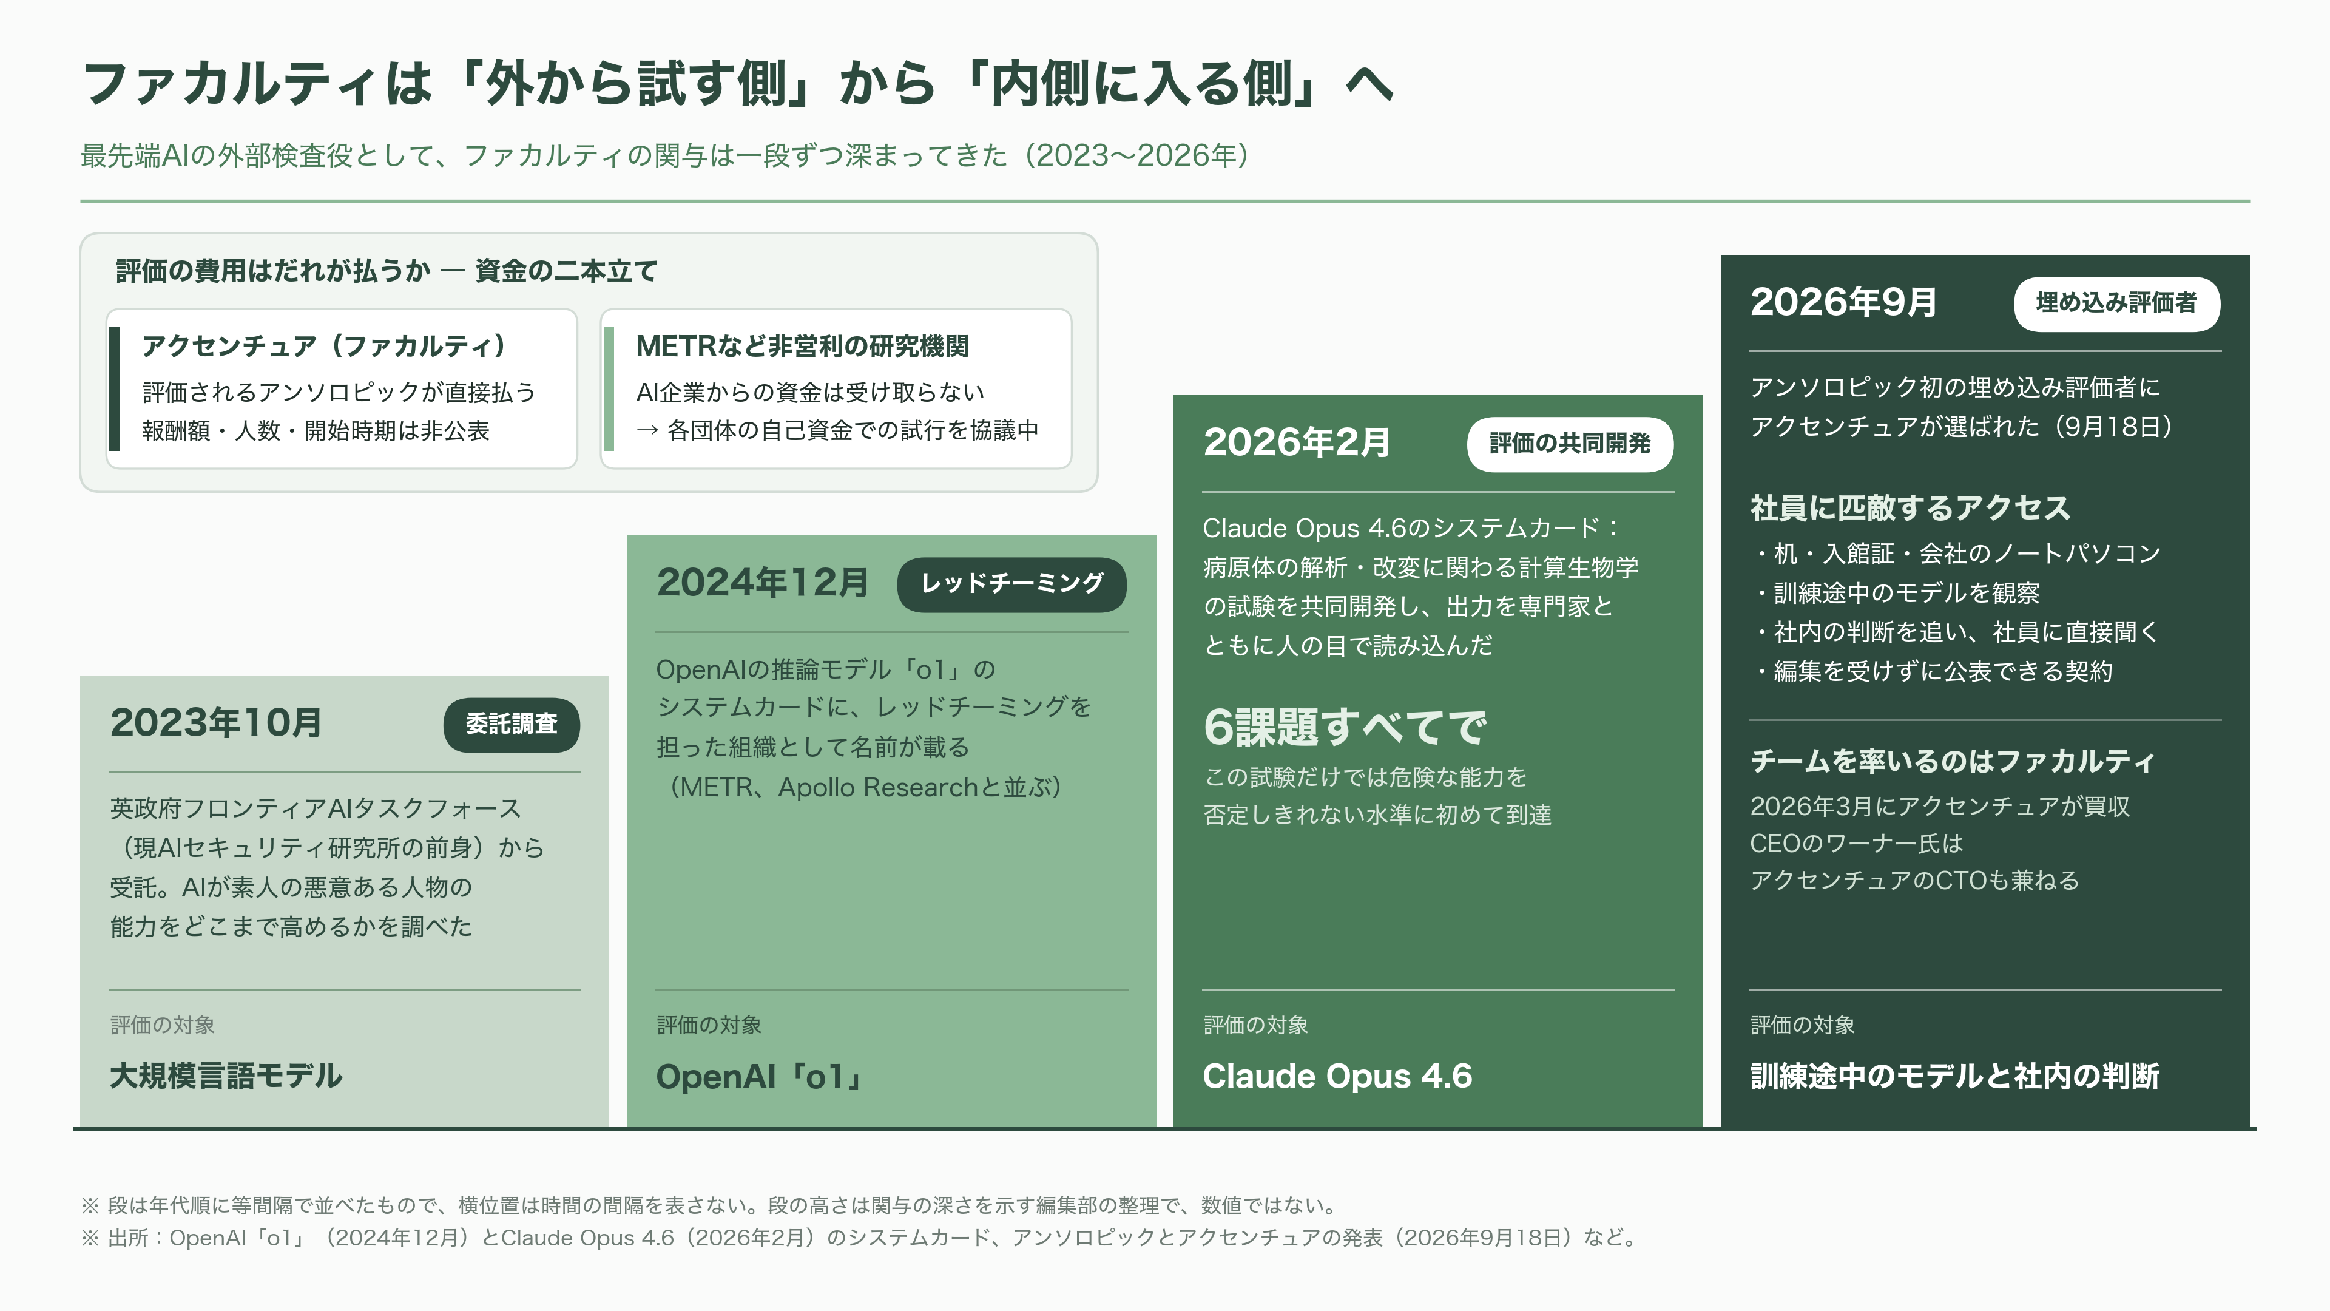Image resolution: width=2330 pixels, height=1311 pixels.
Task: Click the 埋め込み評価者 badge
Action: click(x=2116, y=304)
